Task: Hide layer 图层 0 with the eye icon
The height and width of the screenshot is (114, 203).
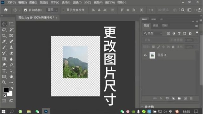Action: [145, 55]
